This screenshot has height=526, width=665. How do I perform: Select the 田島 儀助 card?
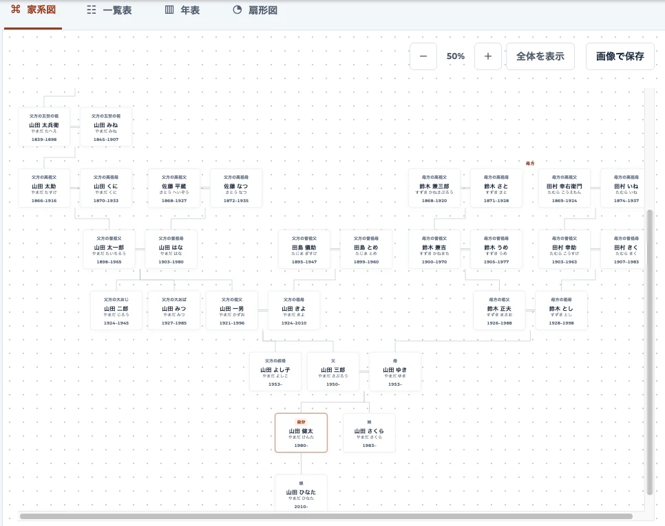[x=304, y=250]
